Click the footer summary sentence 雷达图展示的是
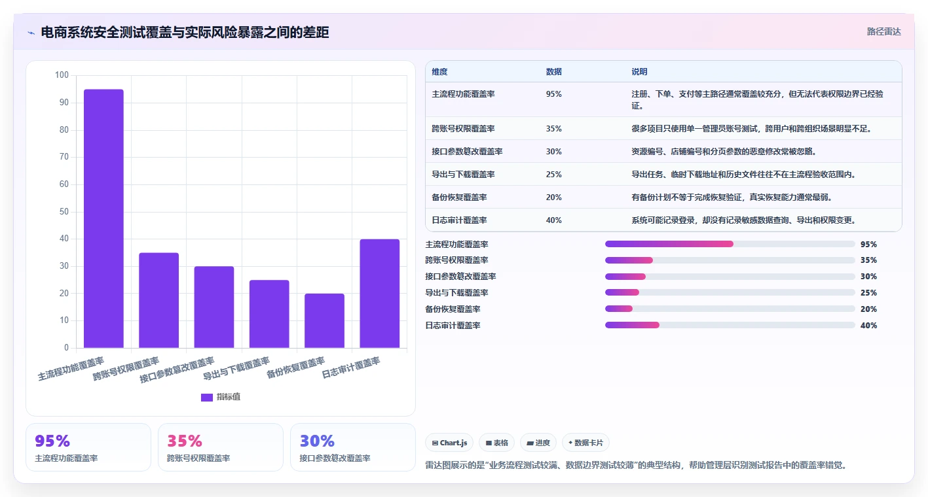 (637, 466)
